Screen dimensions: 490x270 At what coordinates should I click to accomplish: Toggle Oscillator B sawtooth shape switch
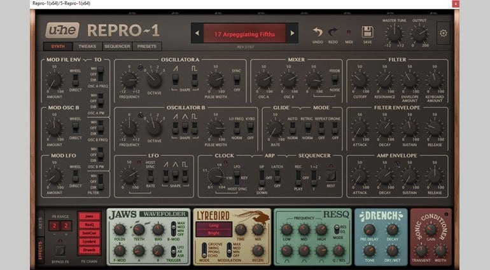(x=175, y=128)
